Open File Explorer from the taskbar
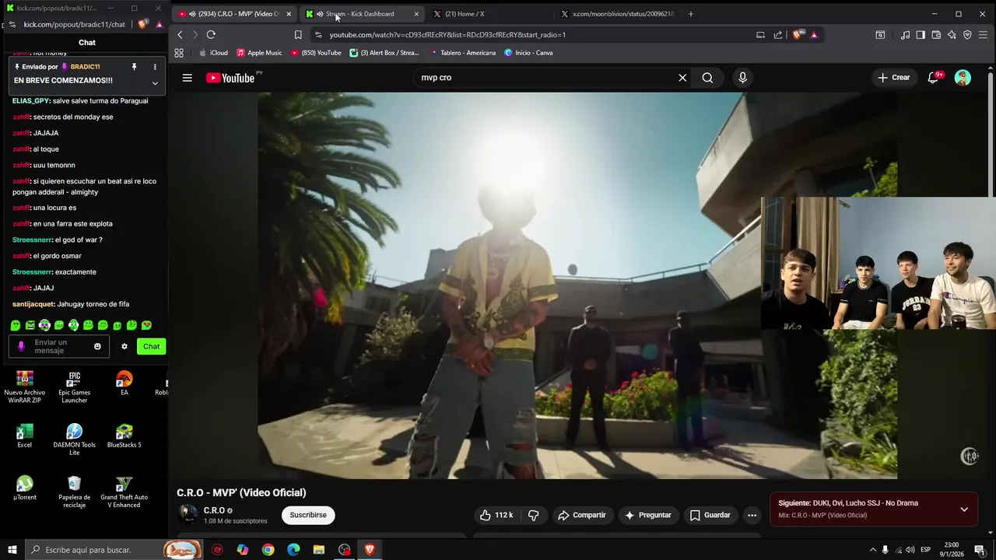The image size is (996, 560). pos(319,550)
